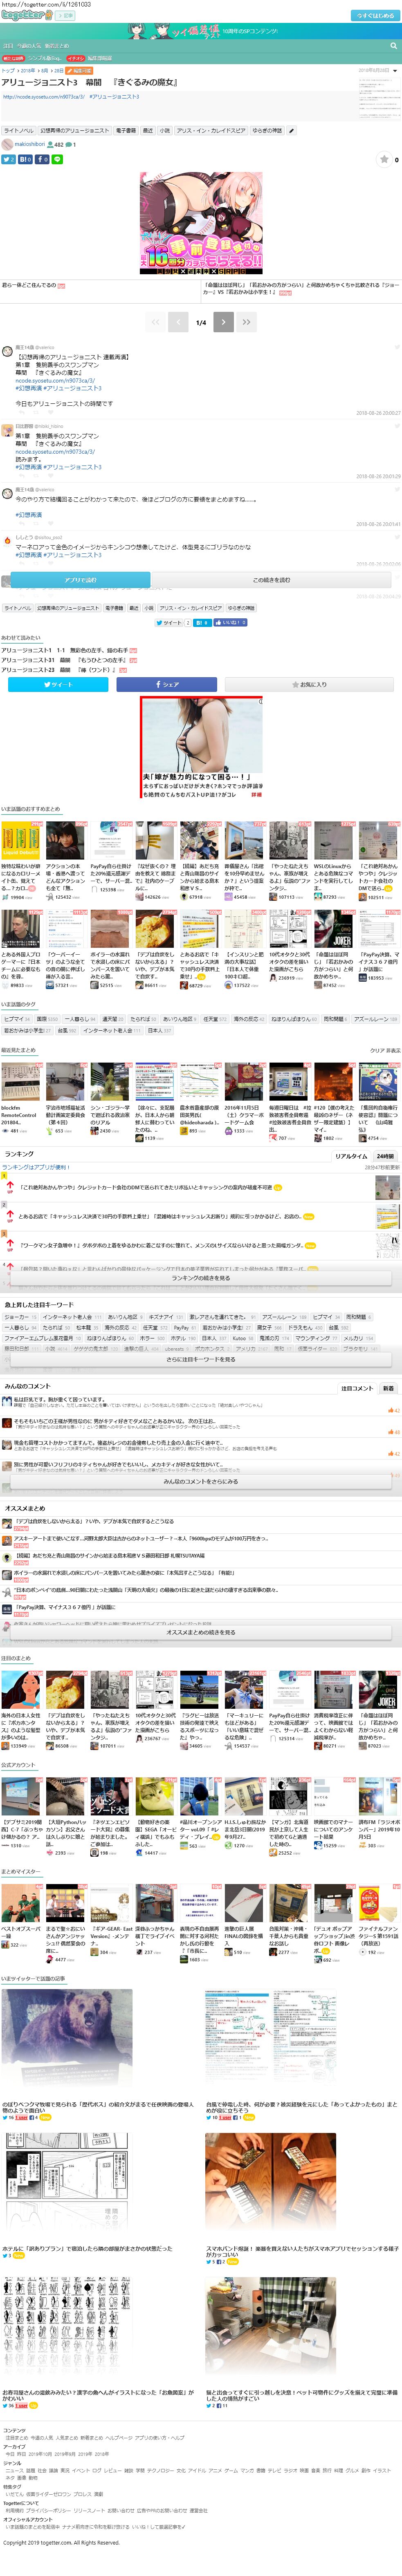Share via Twitter icon button under author
This screenshot has width=402, height=2576.
tap(9, 159)
